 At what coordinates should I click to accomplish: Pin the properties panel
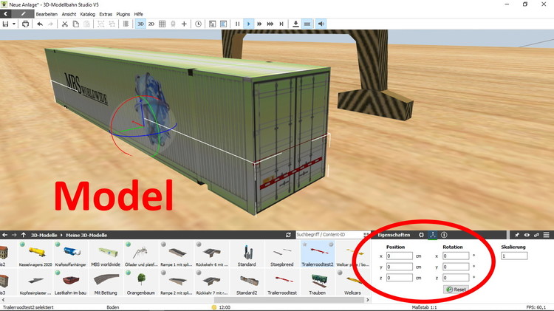pyautogui.click(x=516, y=235)
